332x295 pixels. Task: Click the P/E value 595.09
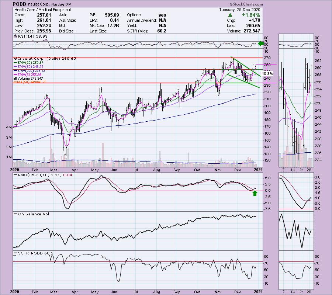[112, 15]
